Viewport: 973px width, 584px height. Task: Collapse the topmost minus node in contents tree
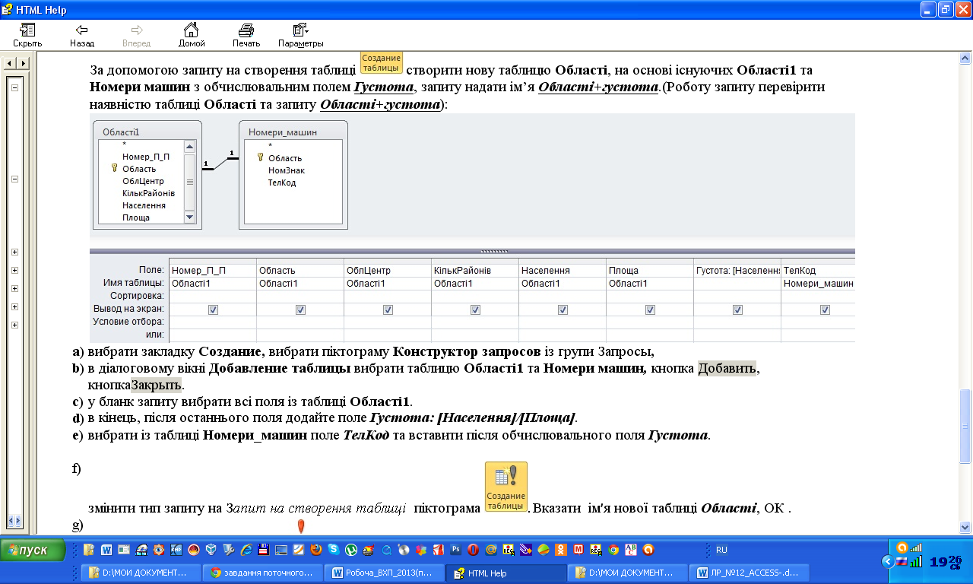pos(14,88)
